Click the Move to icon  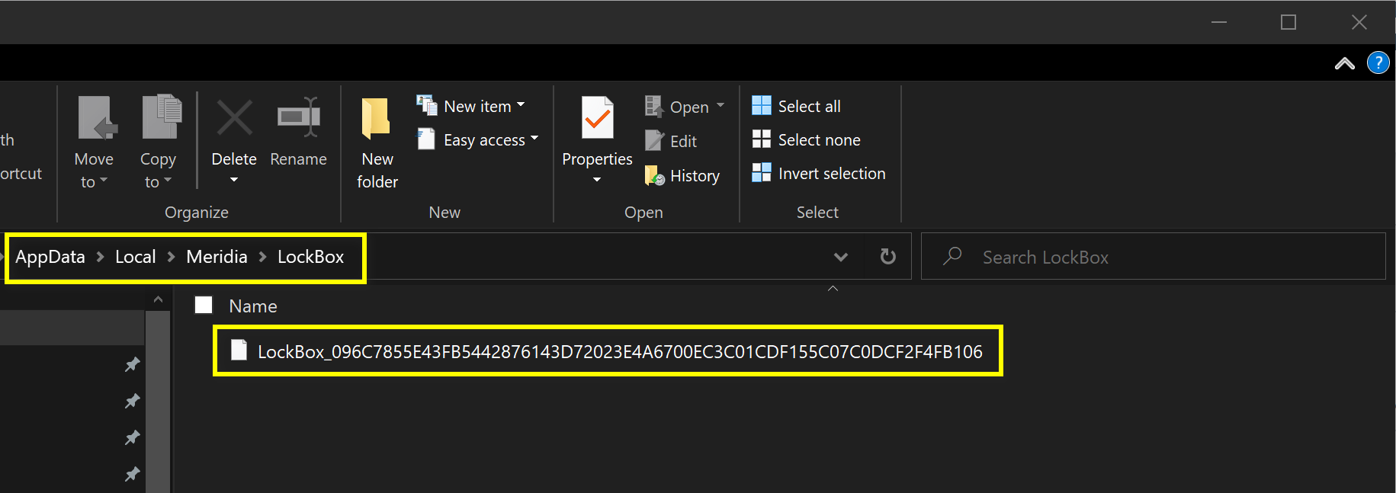coord(98,117)
